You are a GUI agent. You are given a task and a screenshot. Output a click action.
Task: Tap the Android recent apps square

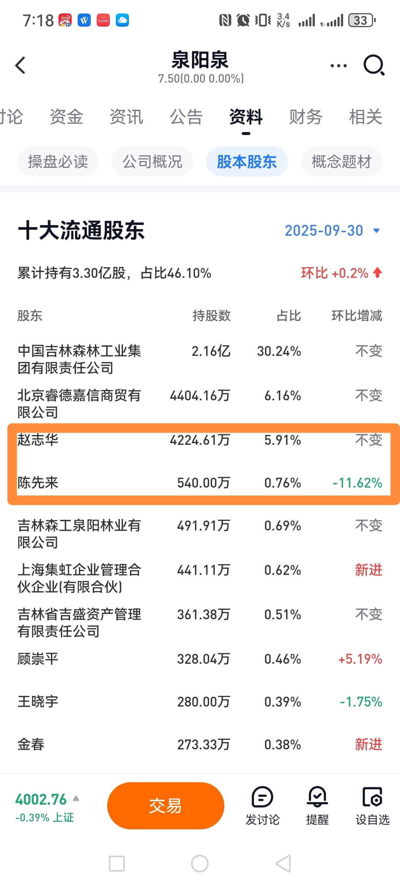[117, 864]
